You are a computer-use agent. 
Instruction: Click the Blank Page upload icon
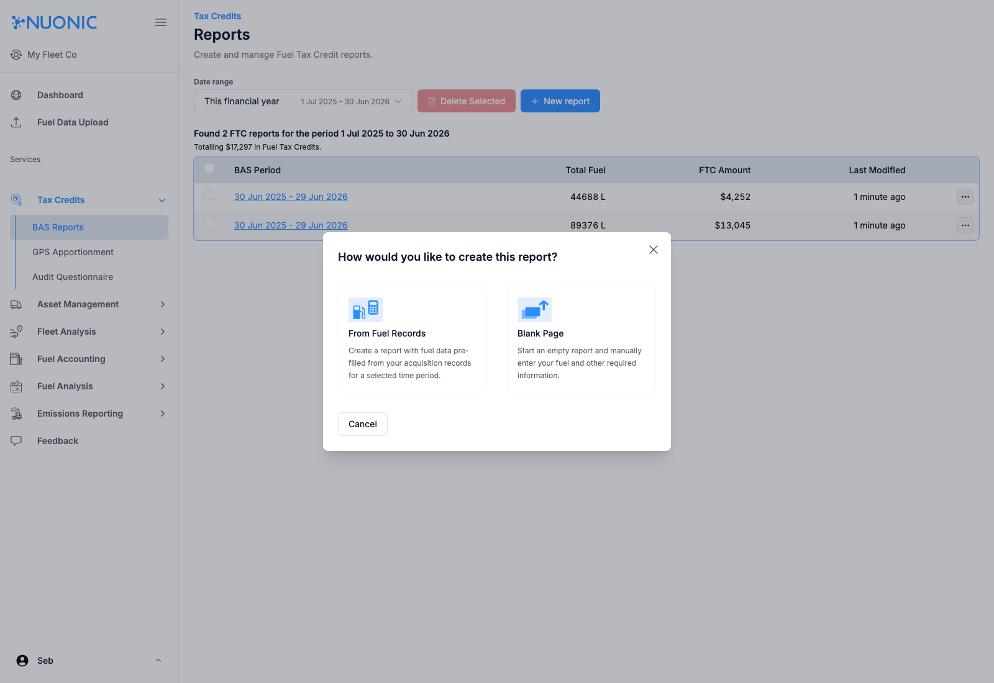(x=534, y=309)
